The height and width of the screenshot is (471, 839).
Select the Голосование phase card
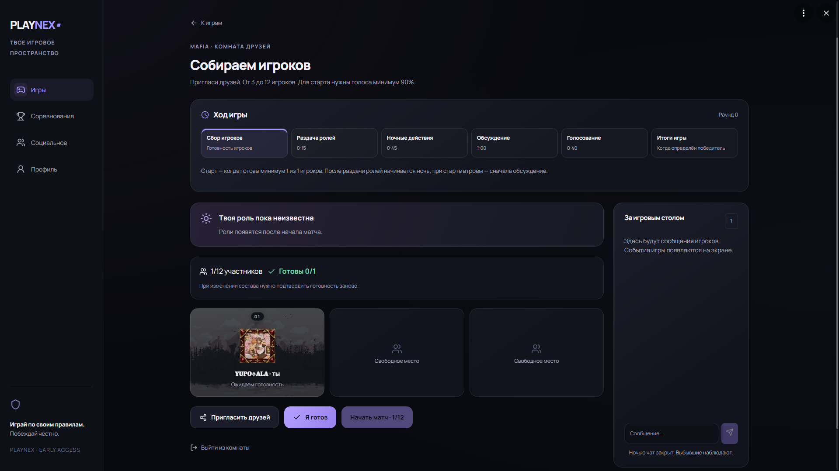604,143
